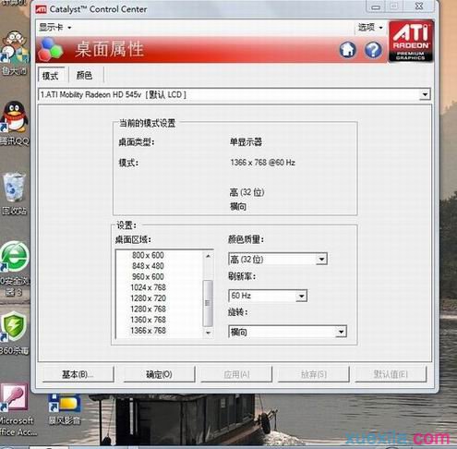
Task: Click the 基本(B)... button
Action: [78, 374]
